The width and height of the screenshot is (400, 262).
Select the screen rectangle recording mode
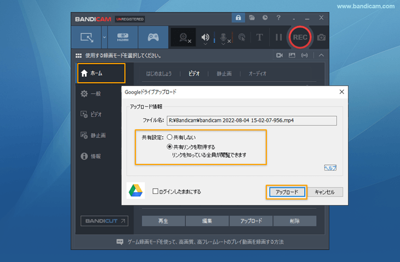pos(87,37)
